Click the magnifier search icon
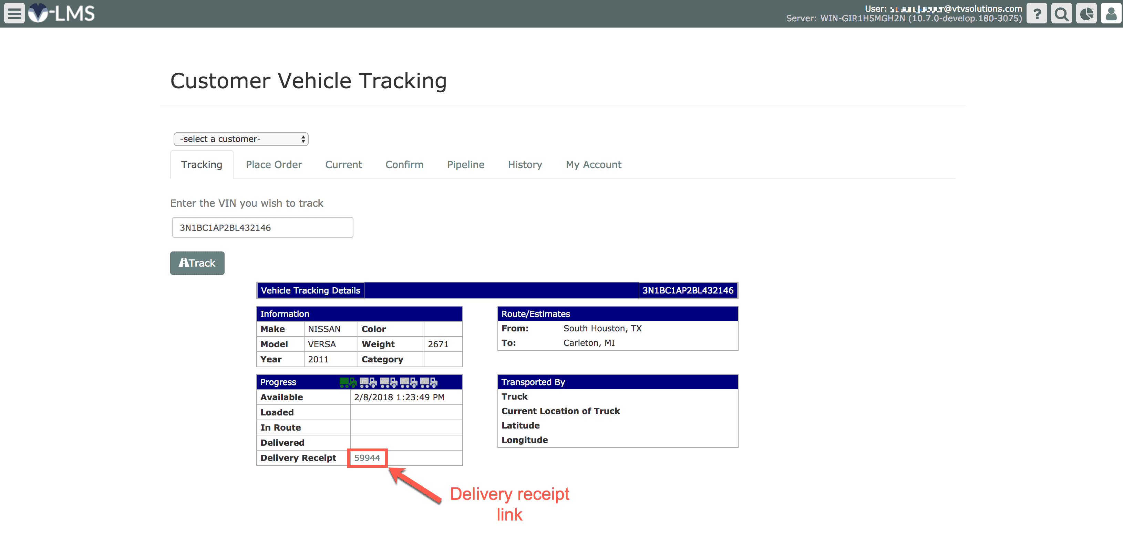1123x536 pixels. click(x=1061, y=13)
